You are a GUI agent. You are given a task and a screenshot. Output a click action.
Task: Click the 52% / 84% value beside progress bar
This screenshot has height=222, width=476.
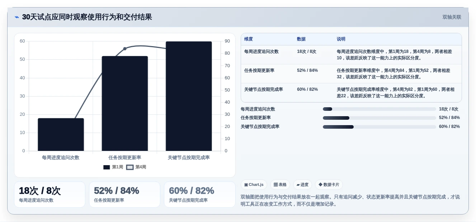click(449, 118)
